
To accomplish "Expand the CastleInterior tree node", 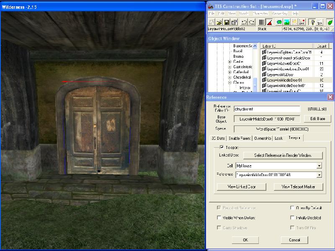I will pyautogui.click(x=229, y=67).
